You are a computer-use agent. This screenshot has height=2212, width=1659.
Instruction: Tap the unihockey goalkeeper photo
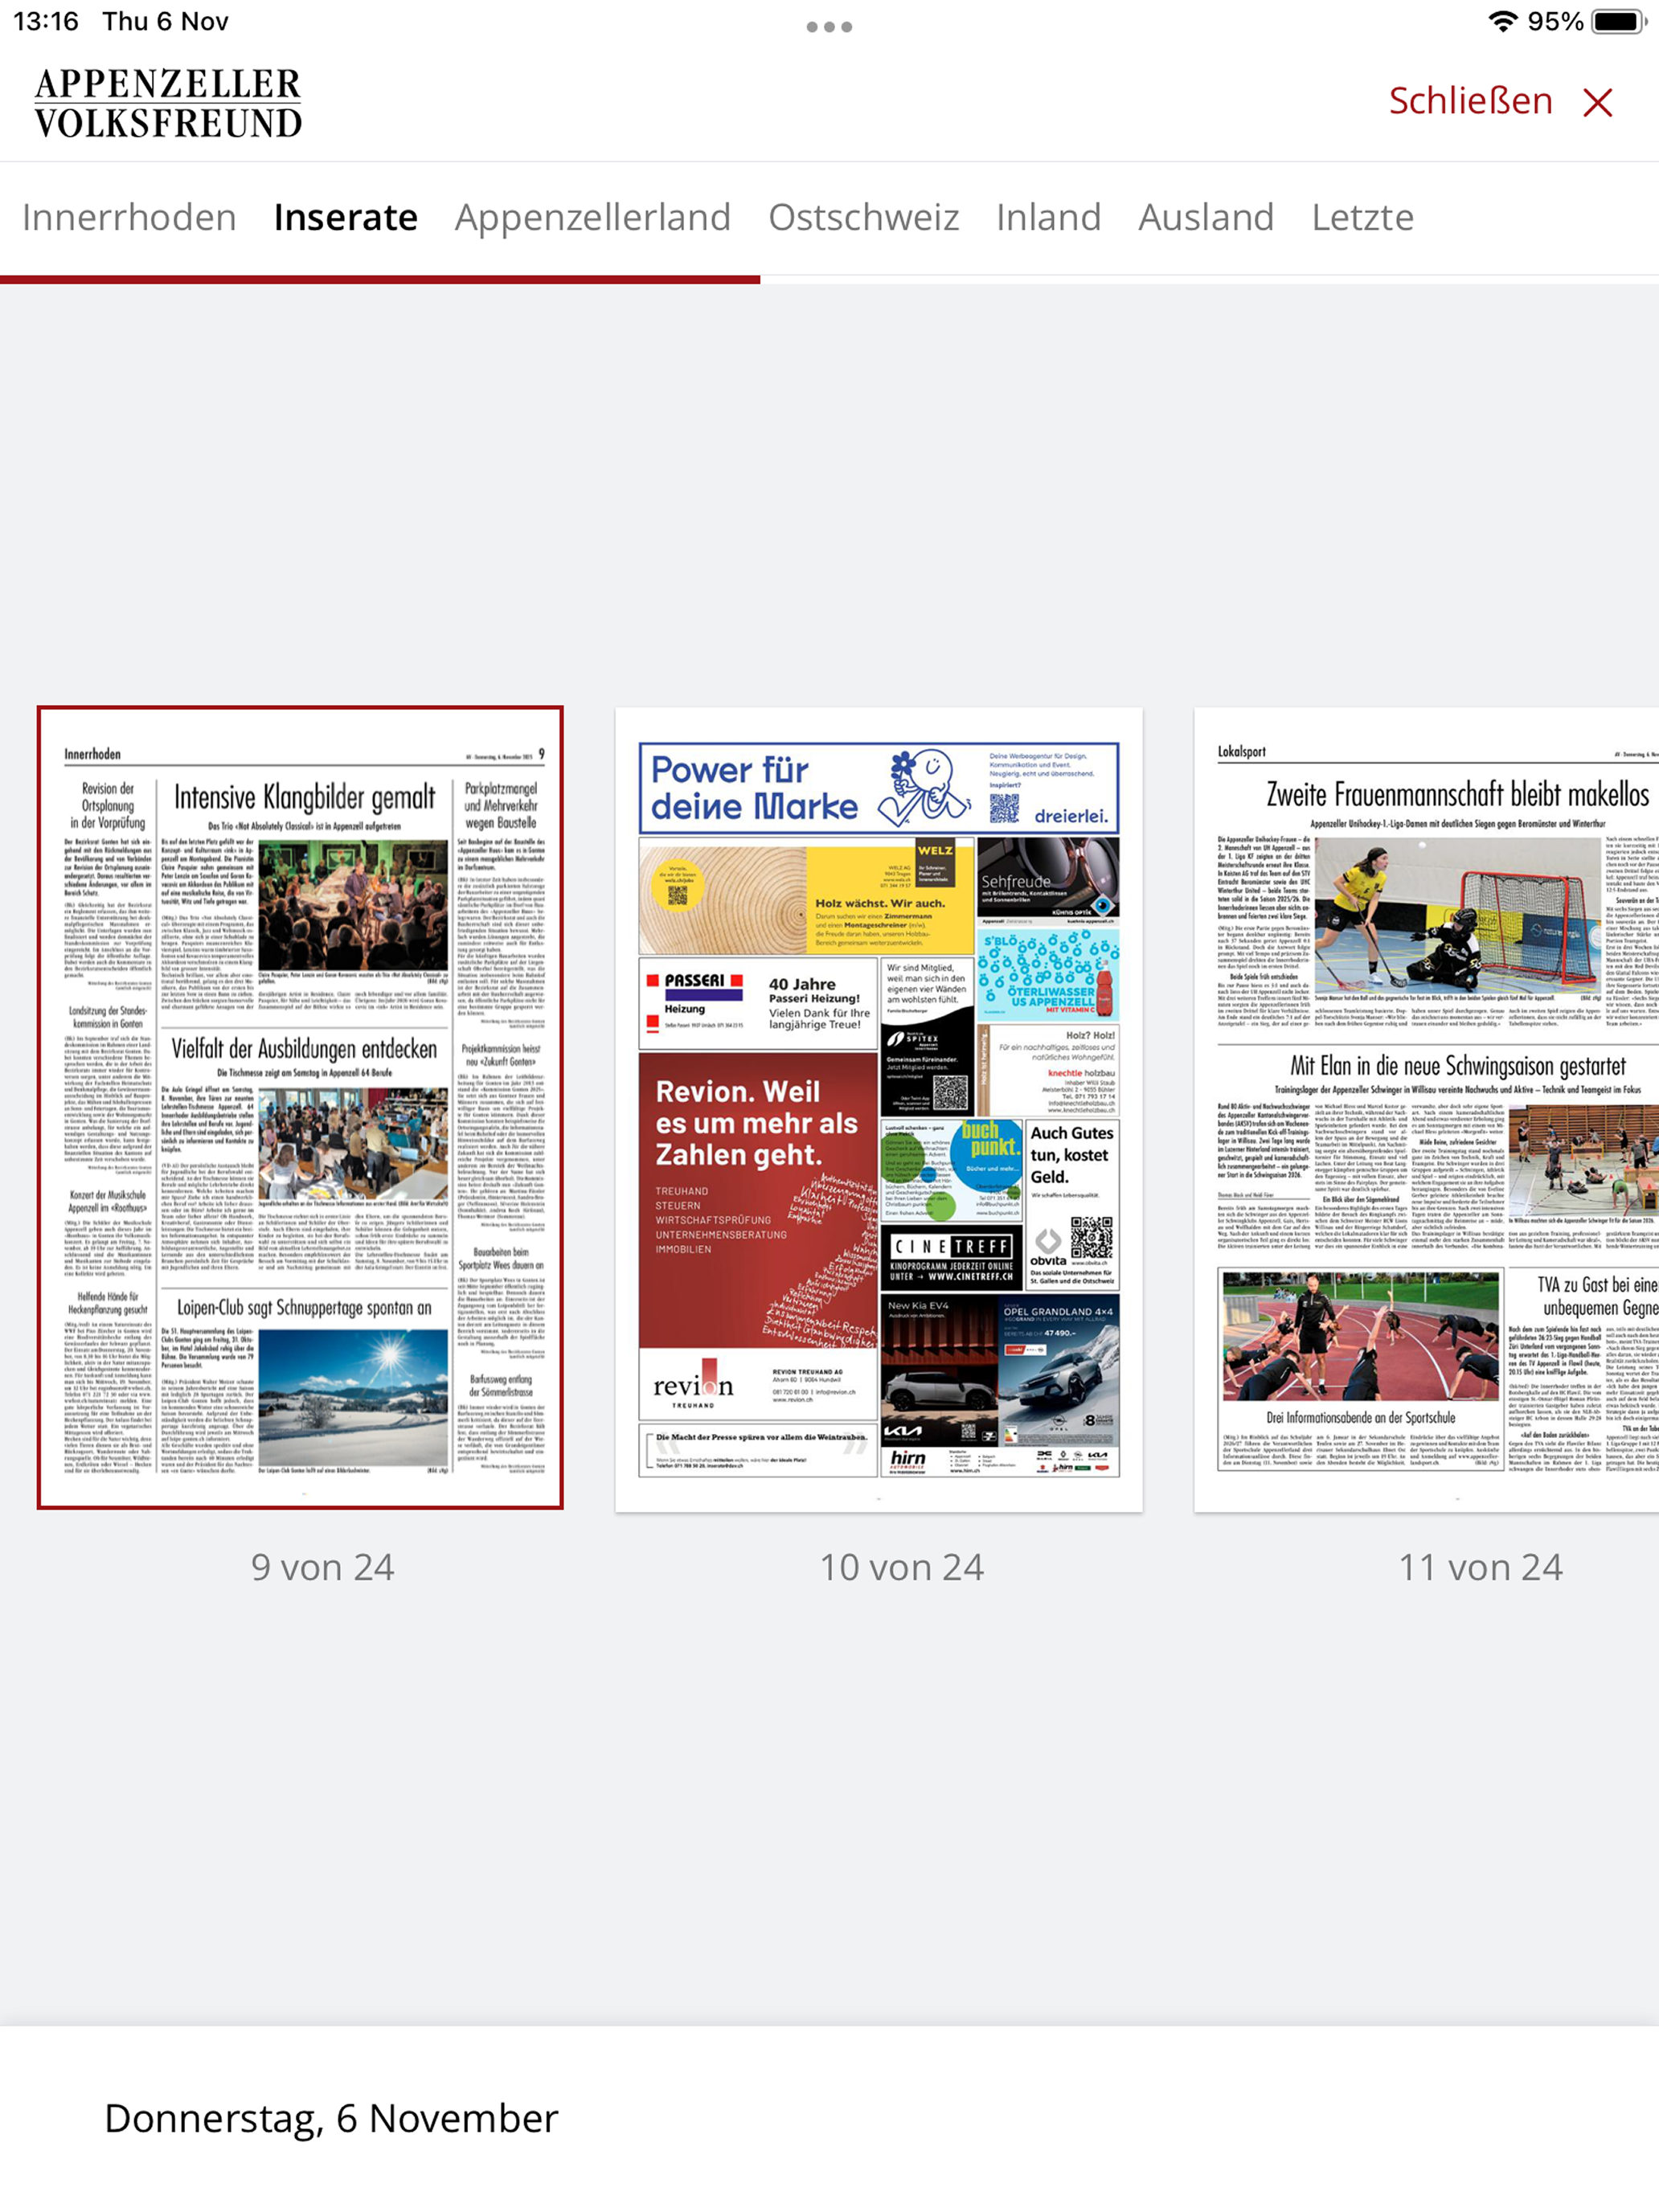point(1459,914)
